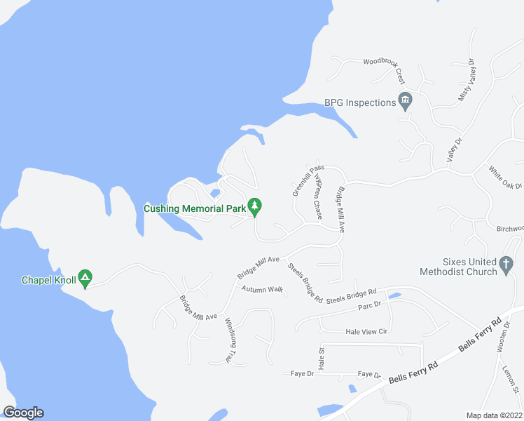Screen dimensions: 524x421
Task: Click the Google logo
Action: 23,413
